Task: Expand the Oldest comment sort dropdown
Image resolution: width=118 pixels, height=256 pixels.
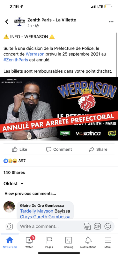Action: [x=13, y=183]
